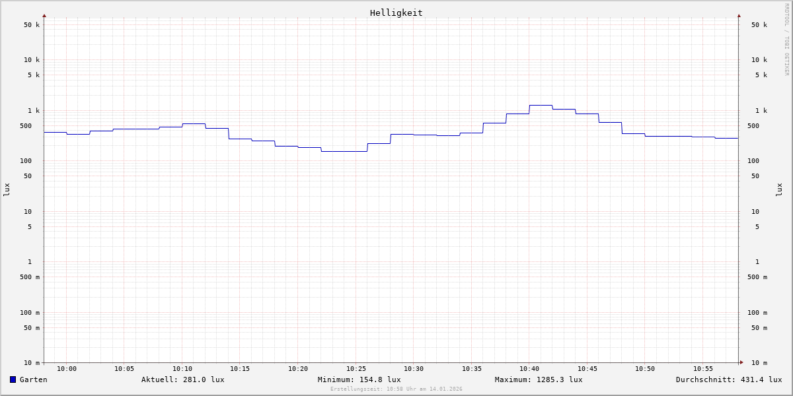Click the Garten legend label
The width and height of the screenshot is (793, 396).
click(x=34, y=379)
